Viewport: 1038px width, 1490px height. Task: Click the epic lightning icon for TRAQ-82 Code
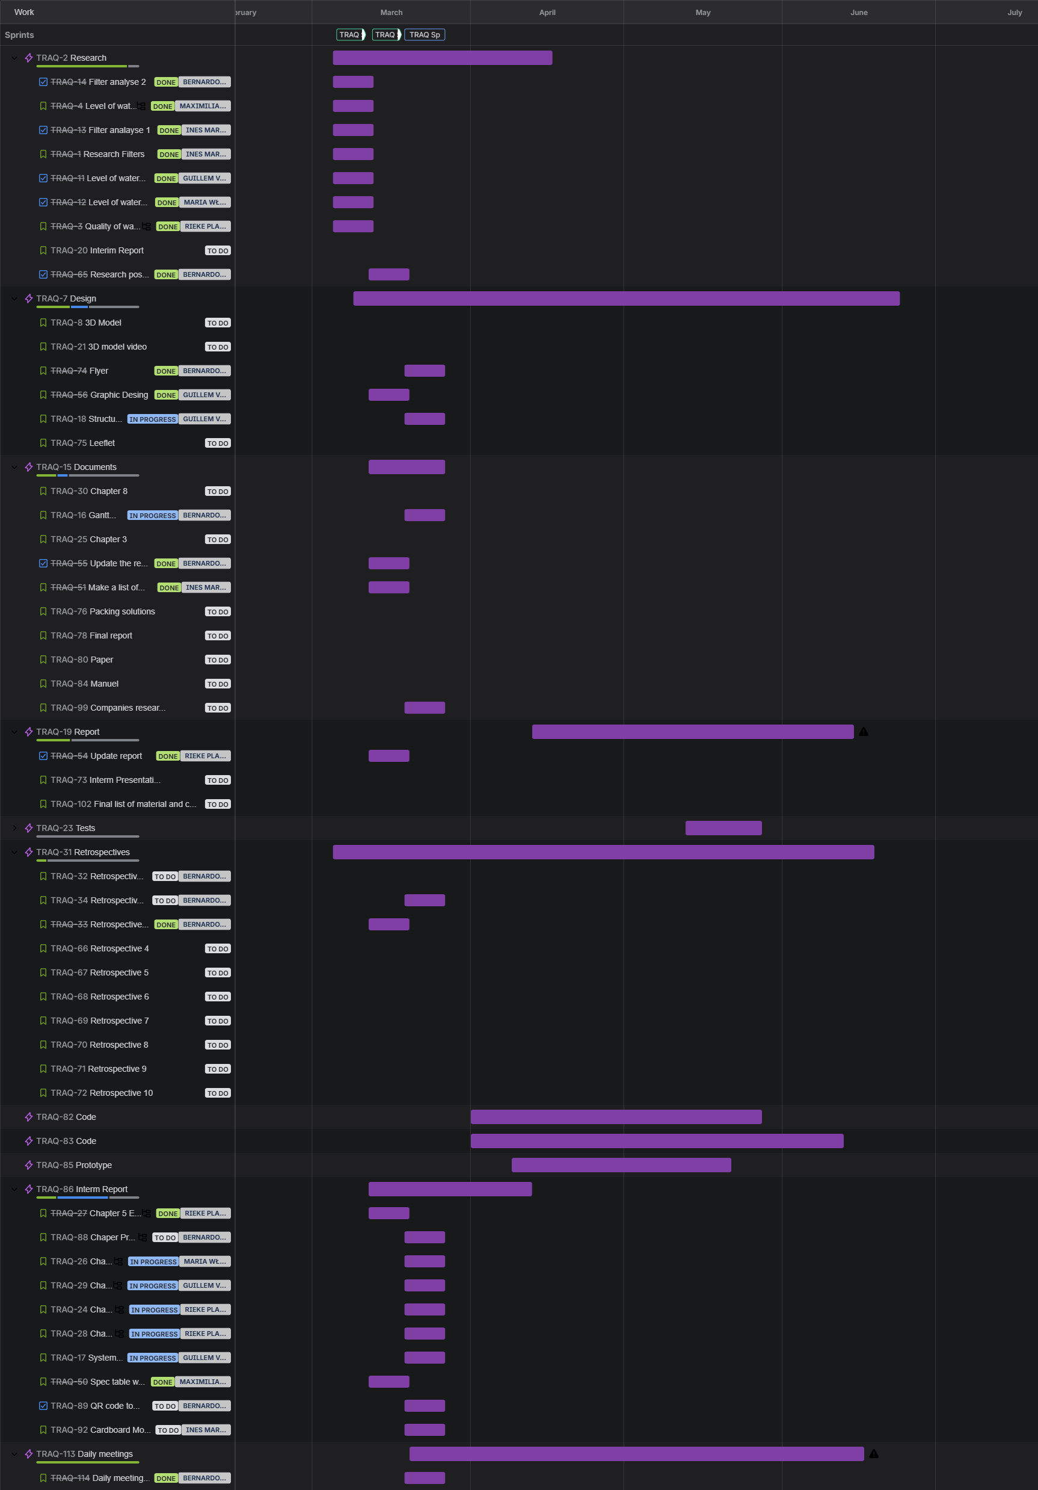tap(28, 1117)
